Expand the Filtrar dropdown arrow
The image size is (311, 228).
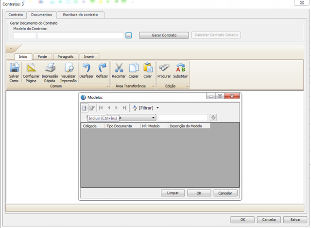pyautogui.click(x=157, y=108)
